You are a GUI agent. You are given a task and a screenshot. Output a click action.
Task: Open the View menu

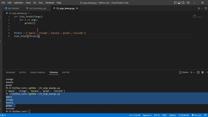28,3
